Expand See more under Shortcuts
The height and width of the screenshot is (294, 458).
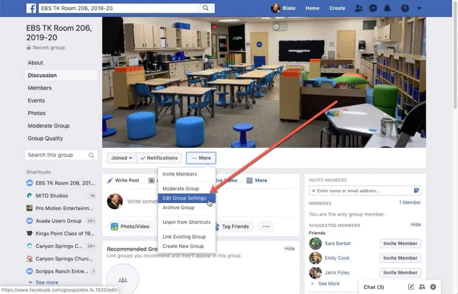46,282
